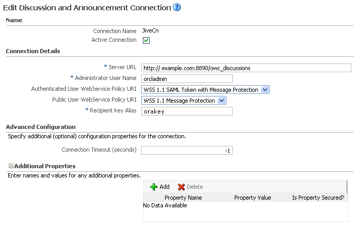Click the Administrator User Name field
357x228 pixels.
pos(187,79)
